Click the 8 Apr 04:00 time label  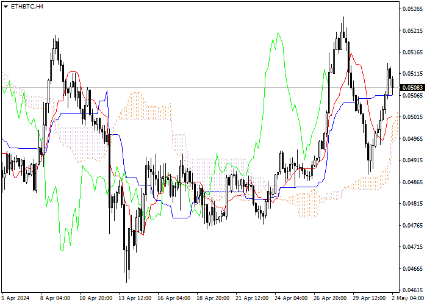point(56,298)
